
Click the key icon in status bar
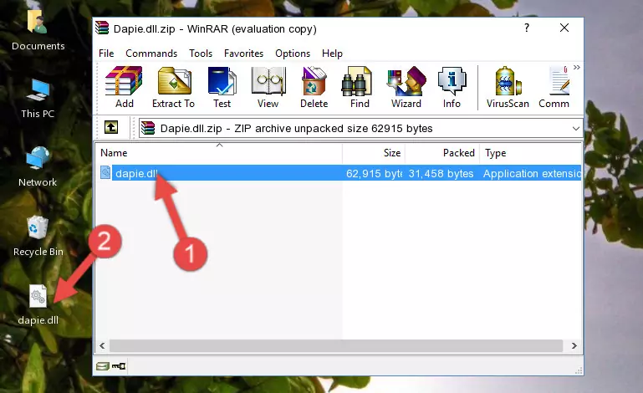click(x=119, y=366)
